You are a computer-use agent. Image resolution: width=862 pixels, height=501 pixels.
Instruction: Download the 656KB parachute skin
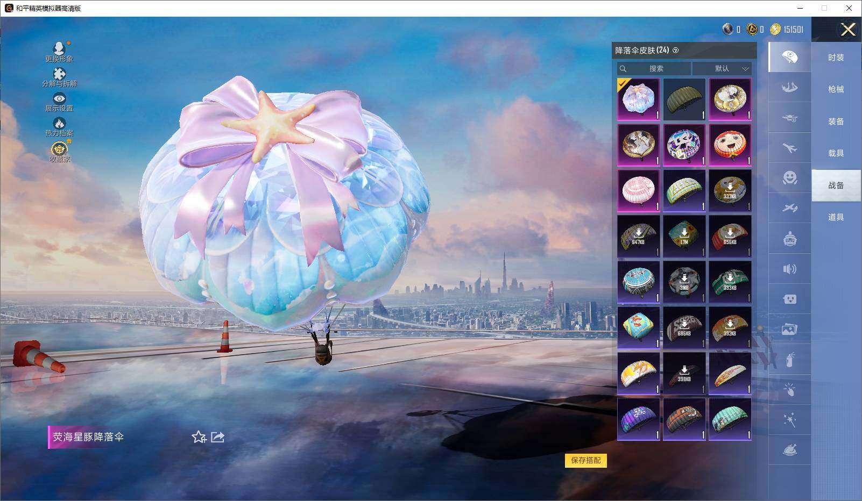point(730,237)
